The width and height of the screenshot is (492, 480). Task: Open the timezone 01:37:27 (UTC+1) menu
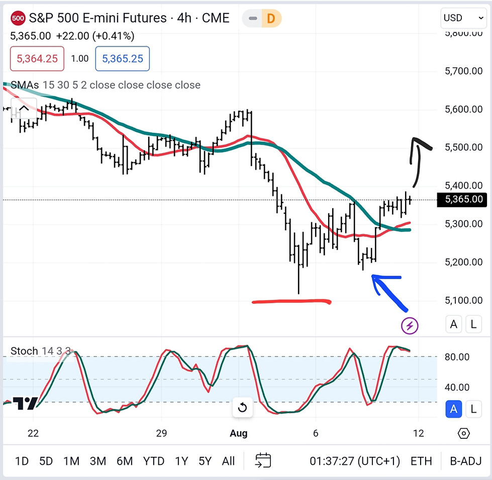pyautogui.click(x=355, y=461)
